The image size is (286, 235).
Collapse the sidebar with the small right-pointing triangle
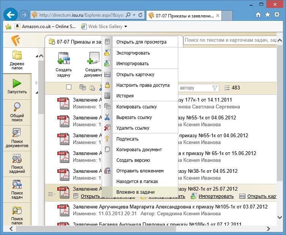37,83
